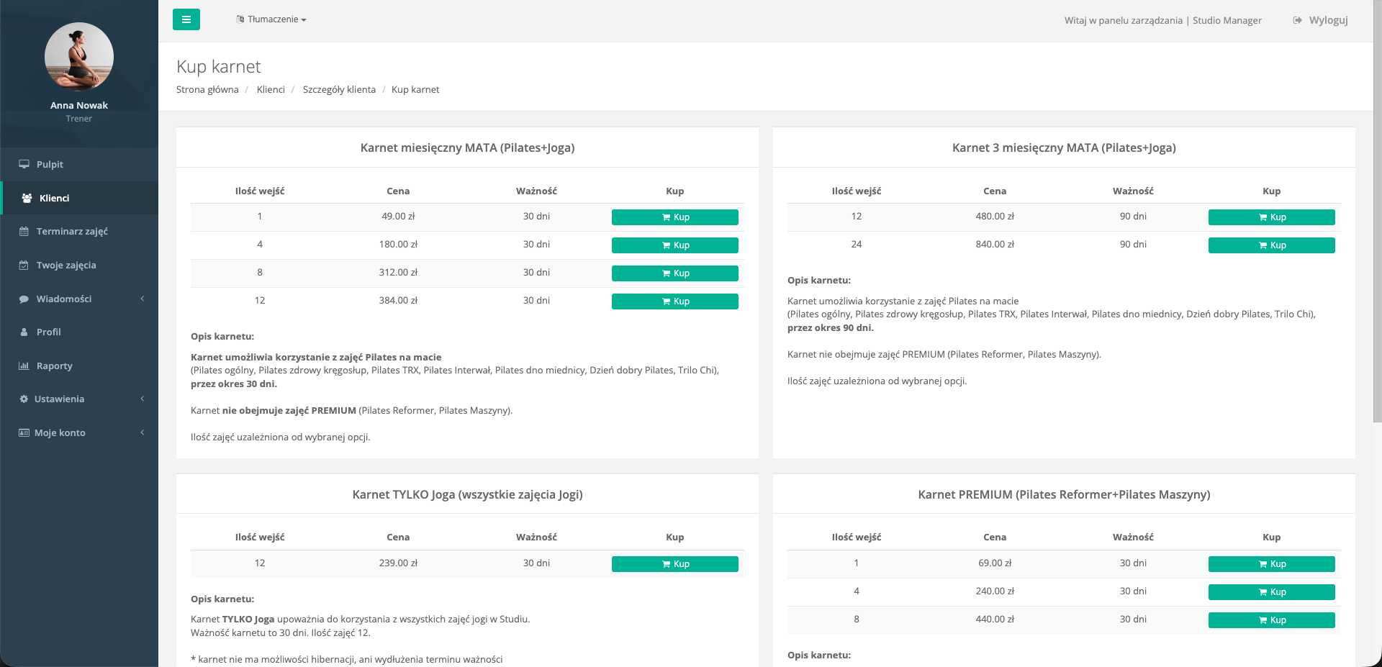Click the Profil person icon in the sidebar

[x=24, y=332]
